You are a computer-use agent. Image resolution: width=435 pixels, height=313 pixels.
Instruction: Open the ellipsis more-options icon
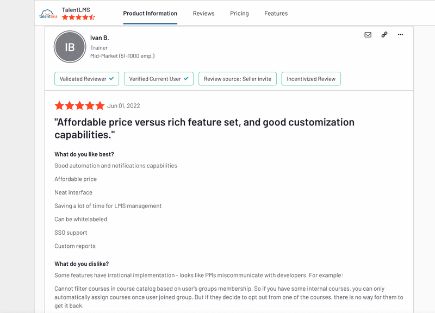point(400,34)
